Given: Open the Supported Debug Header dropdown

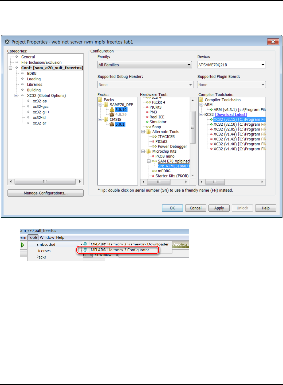Looking at the screenshot, I should pyautogui.click(x=145, y=85).
